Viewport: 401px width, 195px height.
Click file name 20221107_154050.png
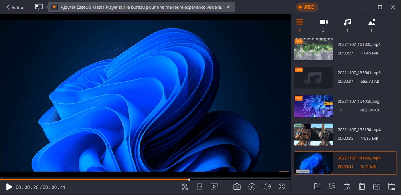click(358, 101)
